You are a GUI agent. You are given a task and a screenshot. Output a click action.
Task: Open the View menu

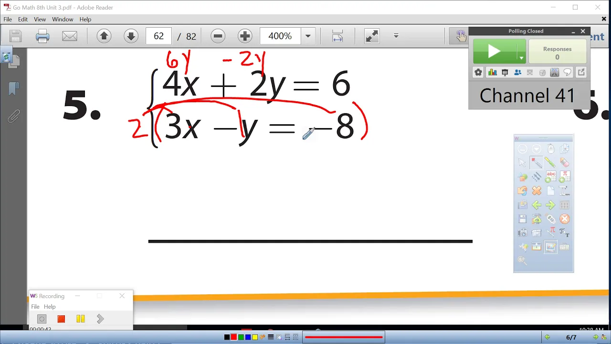40,19
